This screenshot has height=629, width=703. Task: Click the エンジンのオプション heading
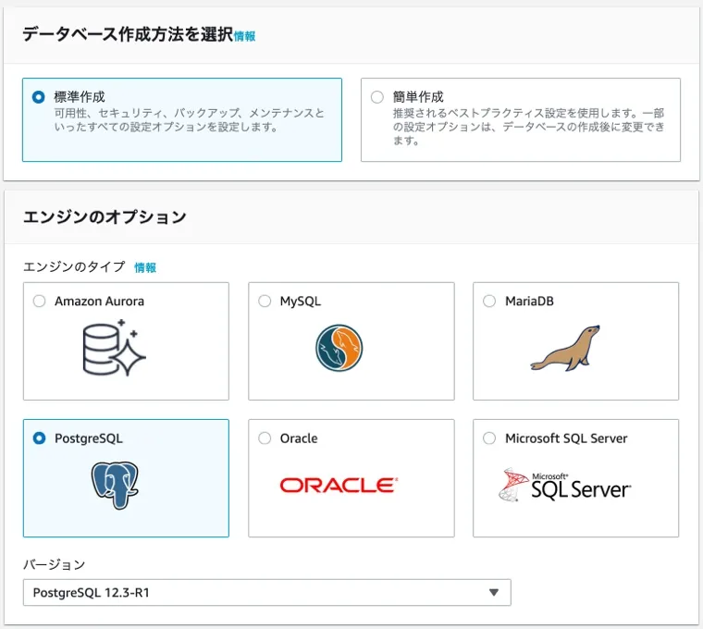[x=105, y=217]
